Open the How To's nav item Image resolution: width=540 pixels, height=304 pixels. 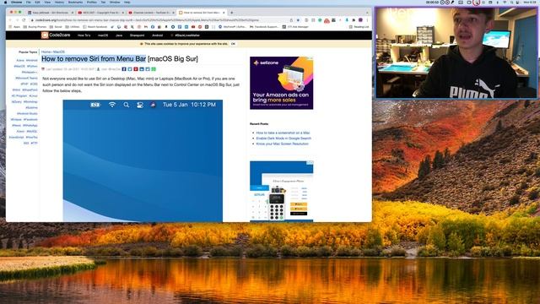point(84,35)
